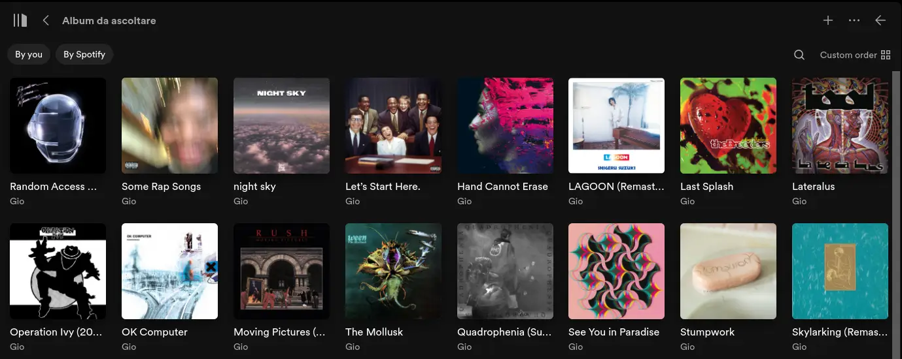Select the night sky album cover
This screenshot has width=902, height=359.
281,125
